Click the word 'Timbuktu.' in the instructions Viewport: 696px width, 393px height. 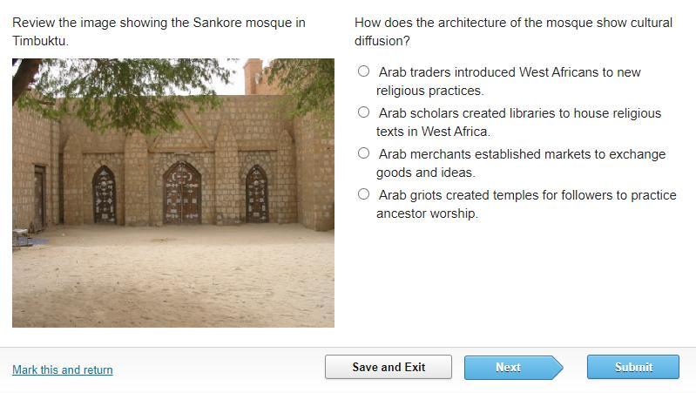pyautogui.click(x=40, y=41)
